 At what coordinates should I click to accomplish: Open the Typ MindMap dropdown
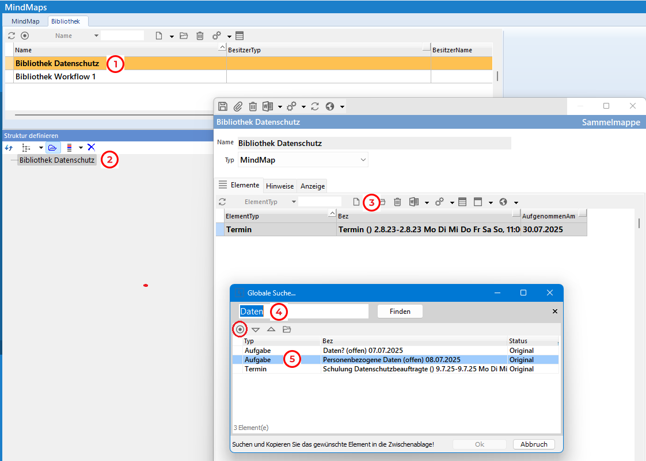coord(363,159)
